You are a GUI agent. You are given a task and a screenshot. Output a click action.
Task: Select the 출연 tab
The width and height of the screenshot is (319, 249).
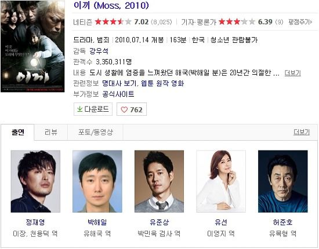(18, 132)
